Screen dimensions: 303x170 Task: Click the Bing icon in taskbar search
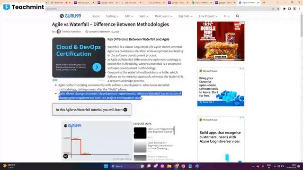pos(142,166)
